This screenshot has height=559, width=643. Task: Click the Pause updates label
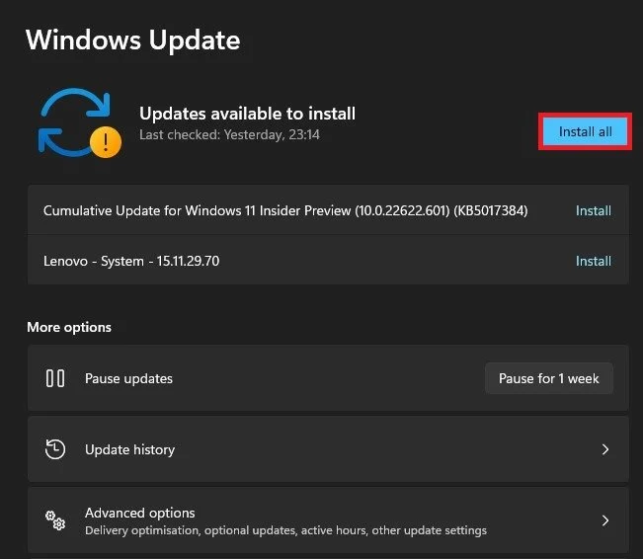[x=128, y=378]
